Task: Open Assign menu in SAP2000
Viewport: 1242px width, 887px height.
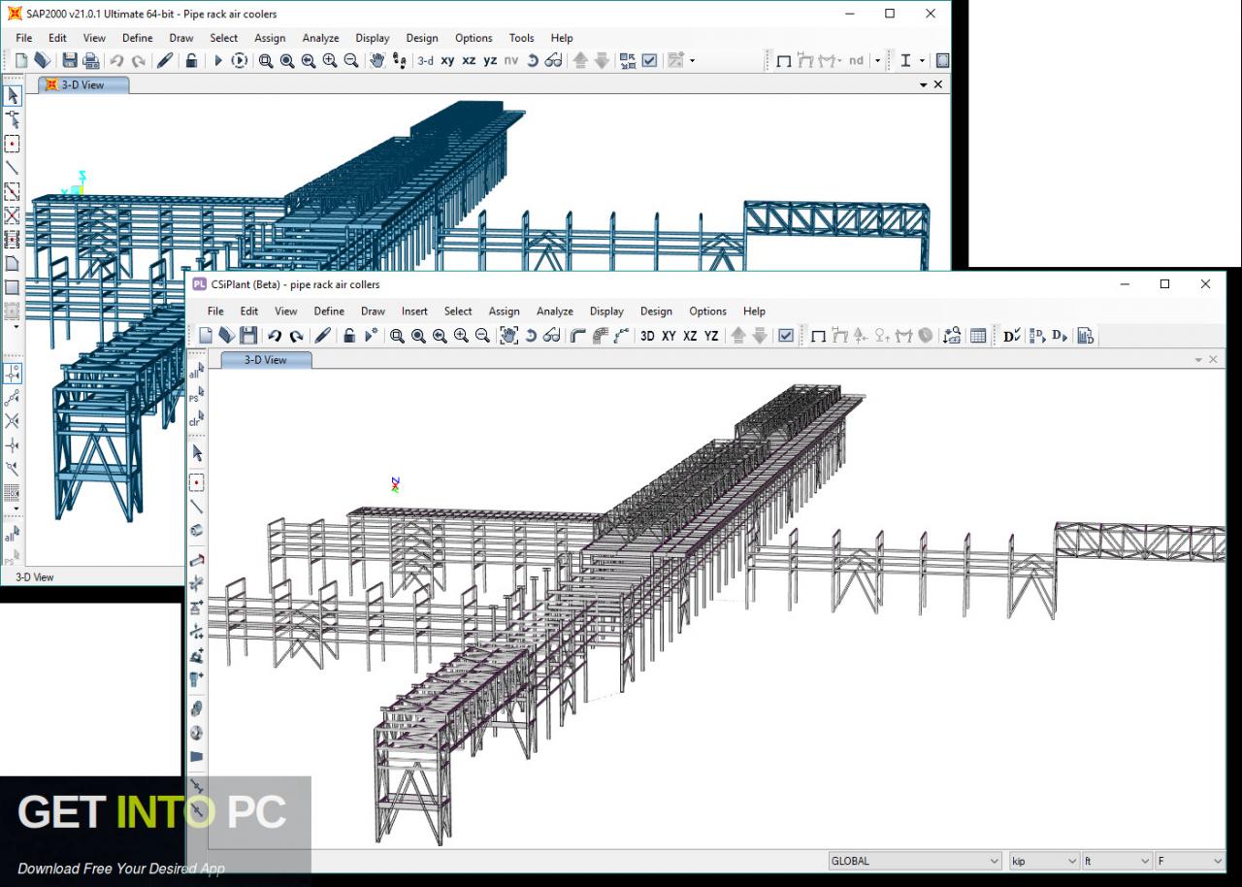Action: click(270, 38)
